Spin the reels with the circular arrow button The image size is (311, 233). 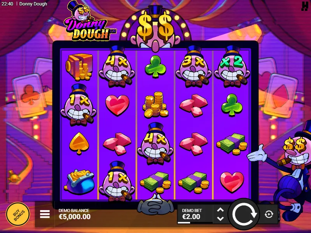244,214
